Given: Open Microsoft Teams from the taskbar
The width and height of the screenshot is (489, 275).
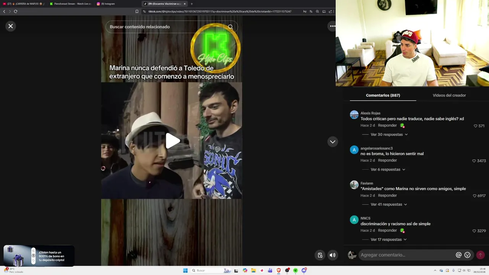Looking at the screenshot, I should coord(270,270).
